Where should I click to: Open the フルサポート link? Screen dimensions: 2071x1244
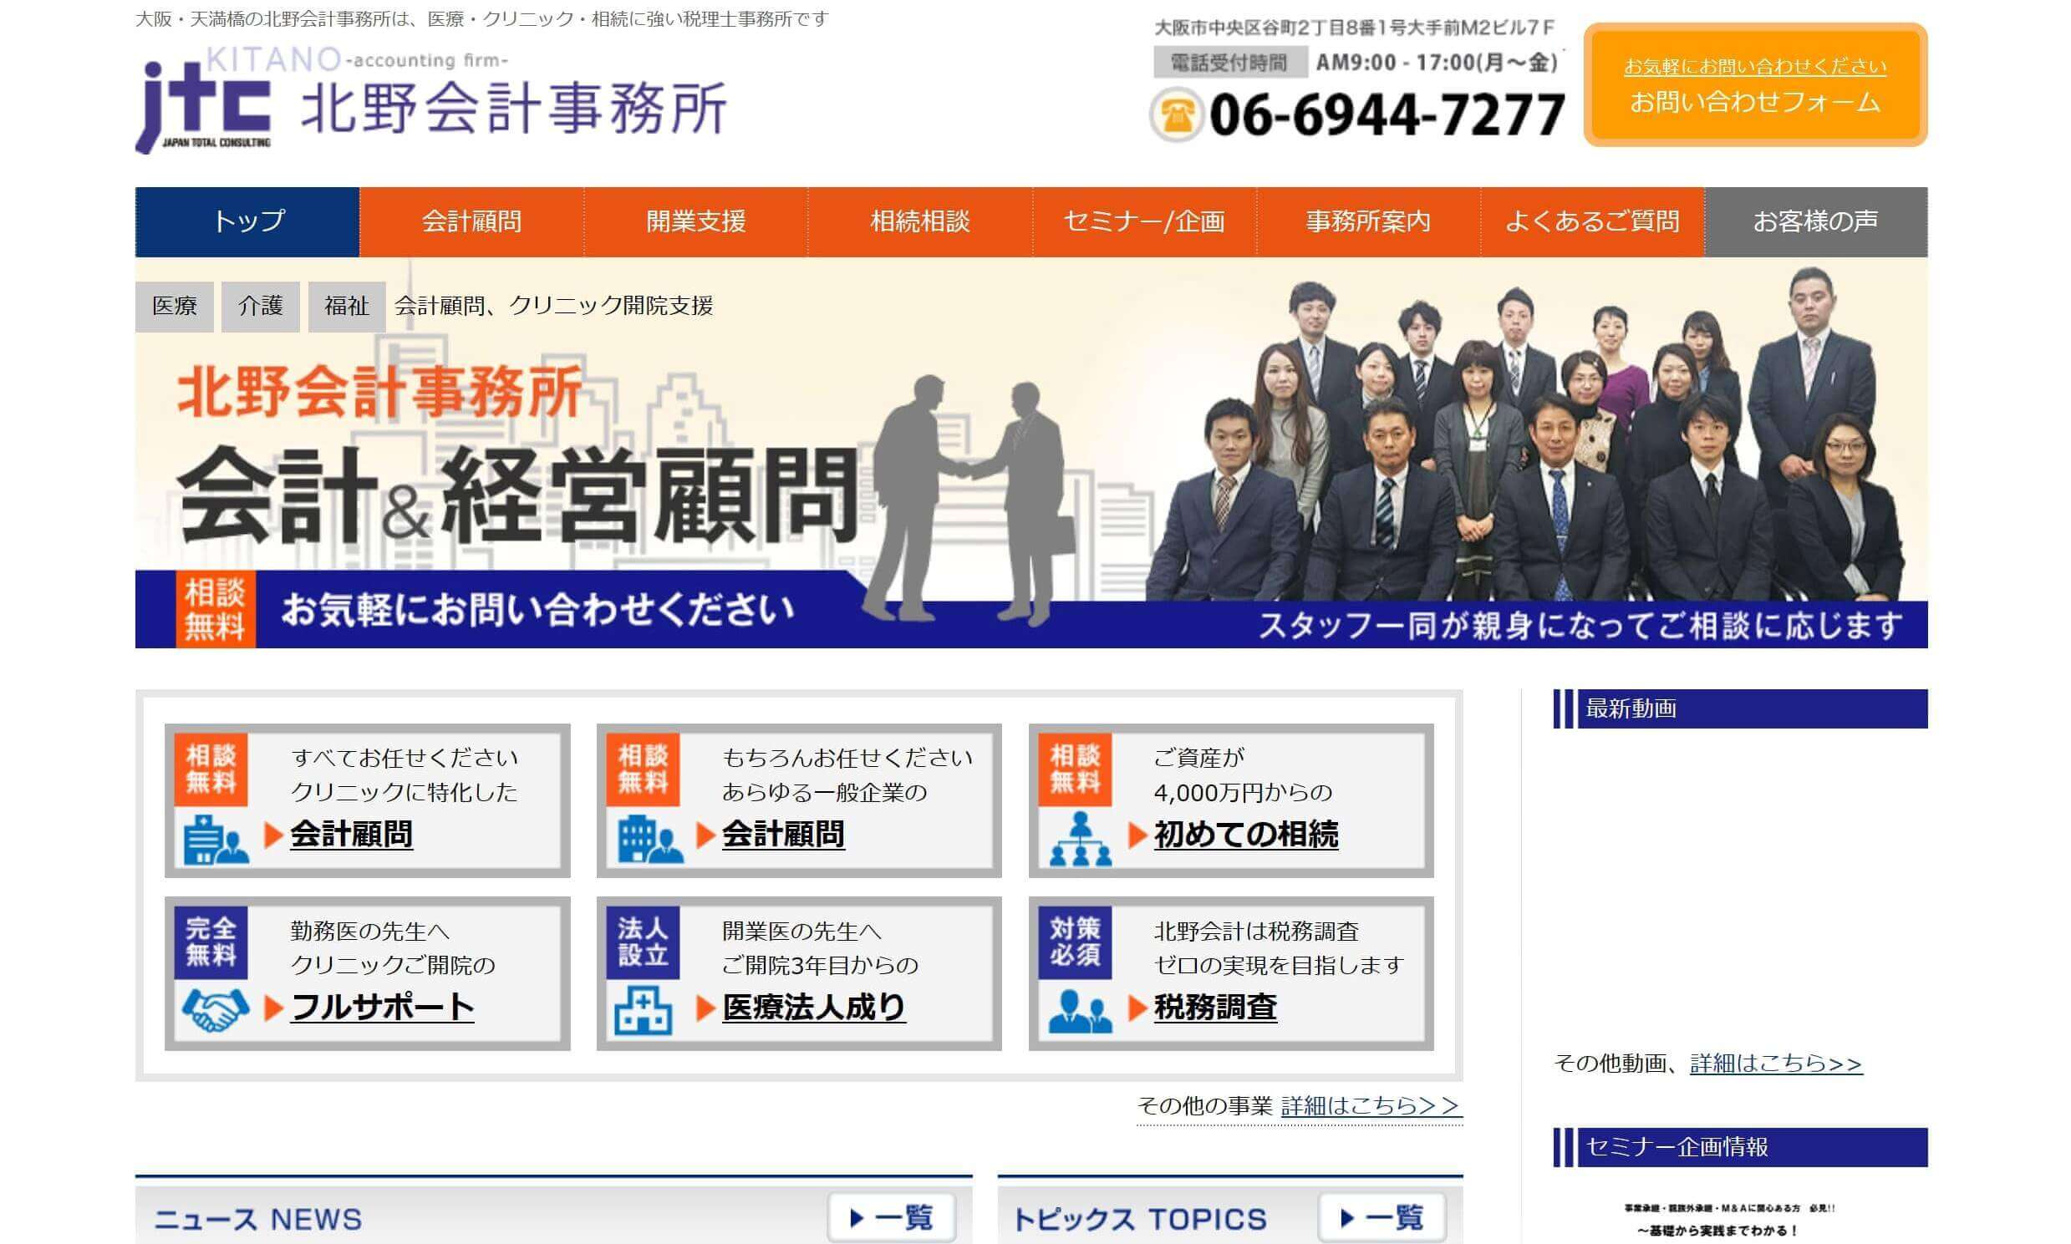pos(382,1007)
